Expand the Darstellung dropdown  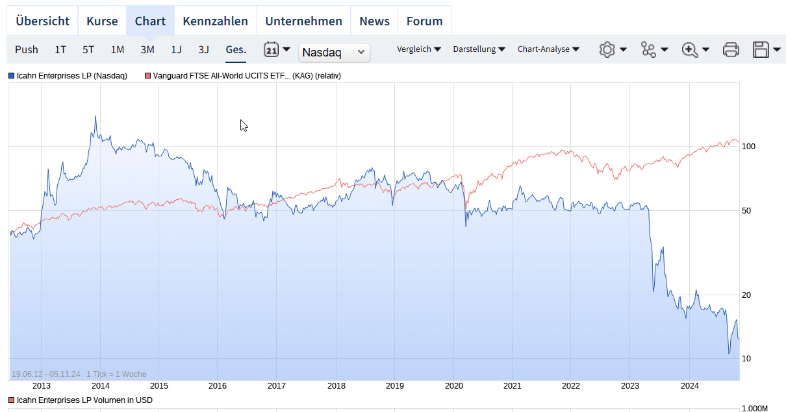click(479, 49)
